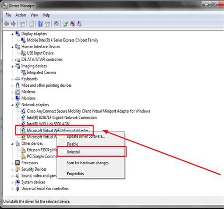The image size is (224, 209).
Task: Click the Help question-mark toolbar icon
Action: [40, 24]
